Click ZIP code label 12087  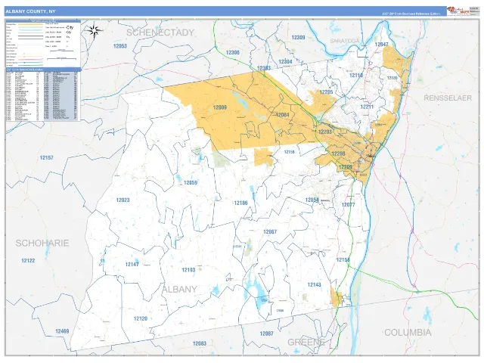[267, 334]
